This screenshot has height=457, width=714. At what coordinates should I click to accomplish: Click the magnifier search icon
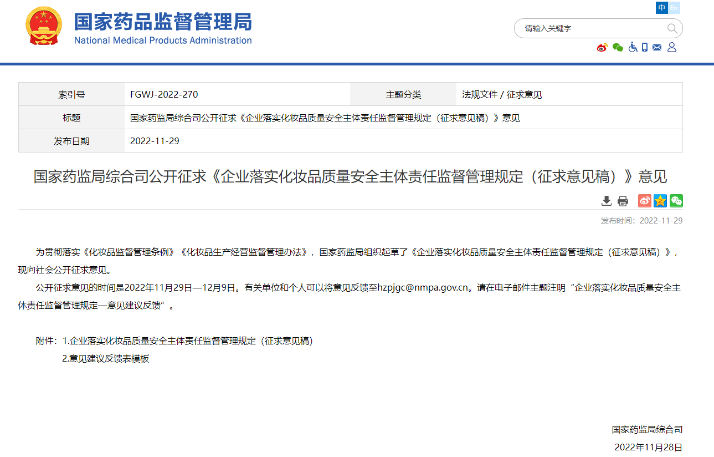(x=672, y=28)
